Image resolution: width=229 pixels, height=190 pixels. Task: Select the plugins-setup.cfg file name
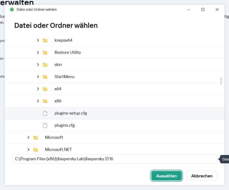tap(71, 113)
